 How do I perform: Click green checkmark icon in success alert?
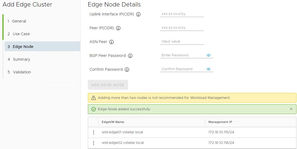94,109
